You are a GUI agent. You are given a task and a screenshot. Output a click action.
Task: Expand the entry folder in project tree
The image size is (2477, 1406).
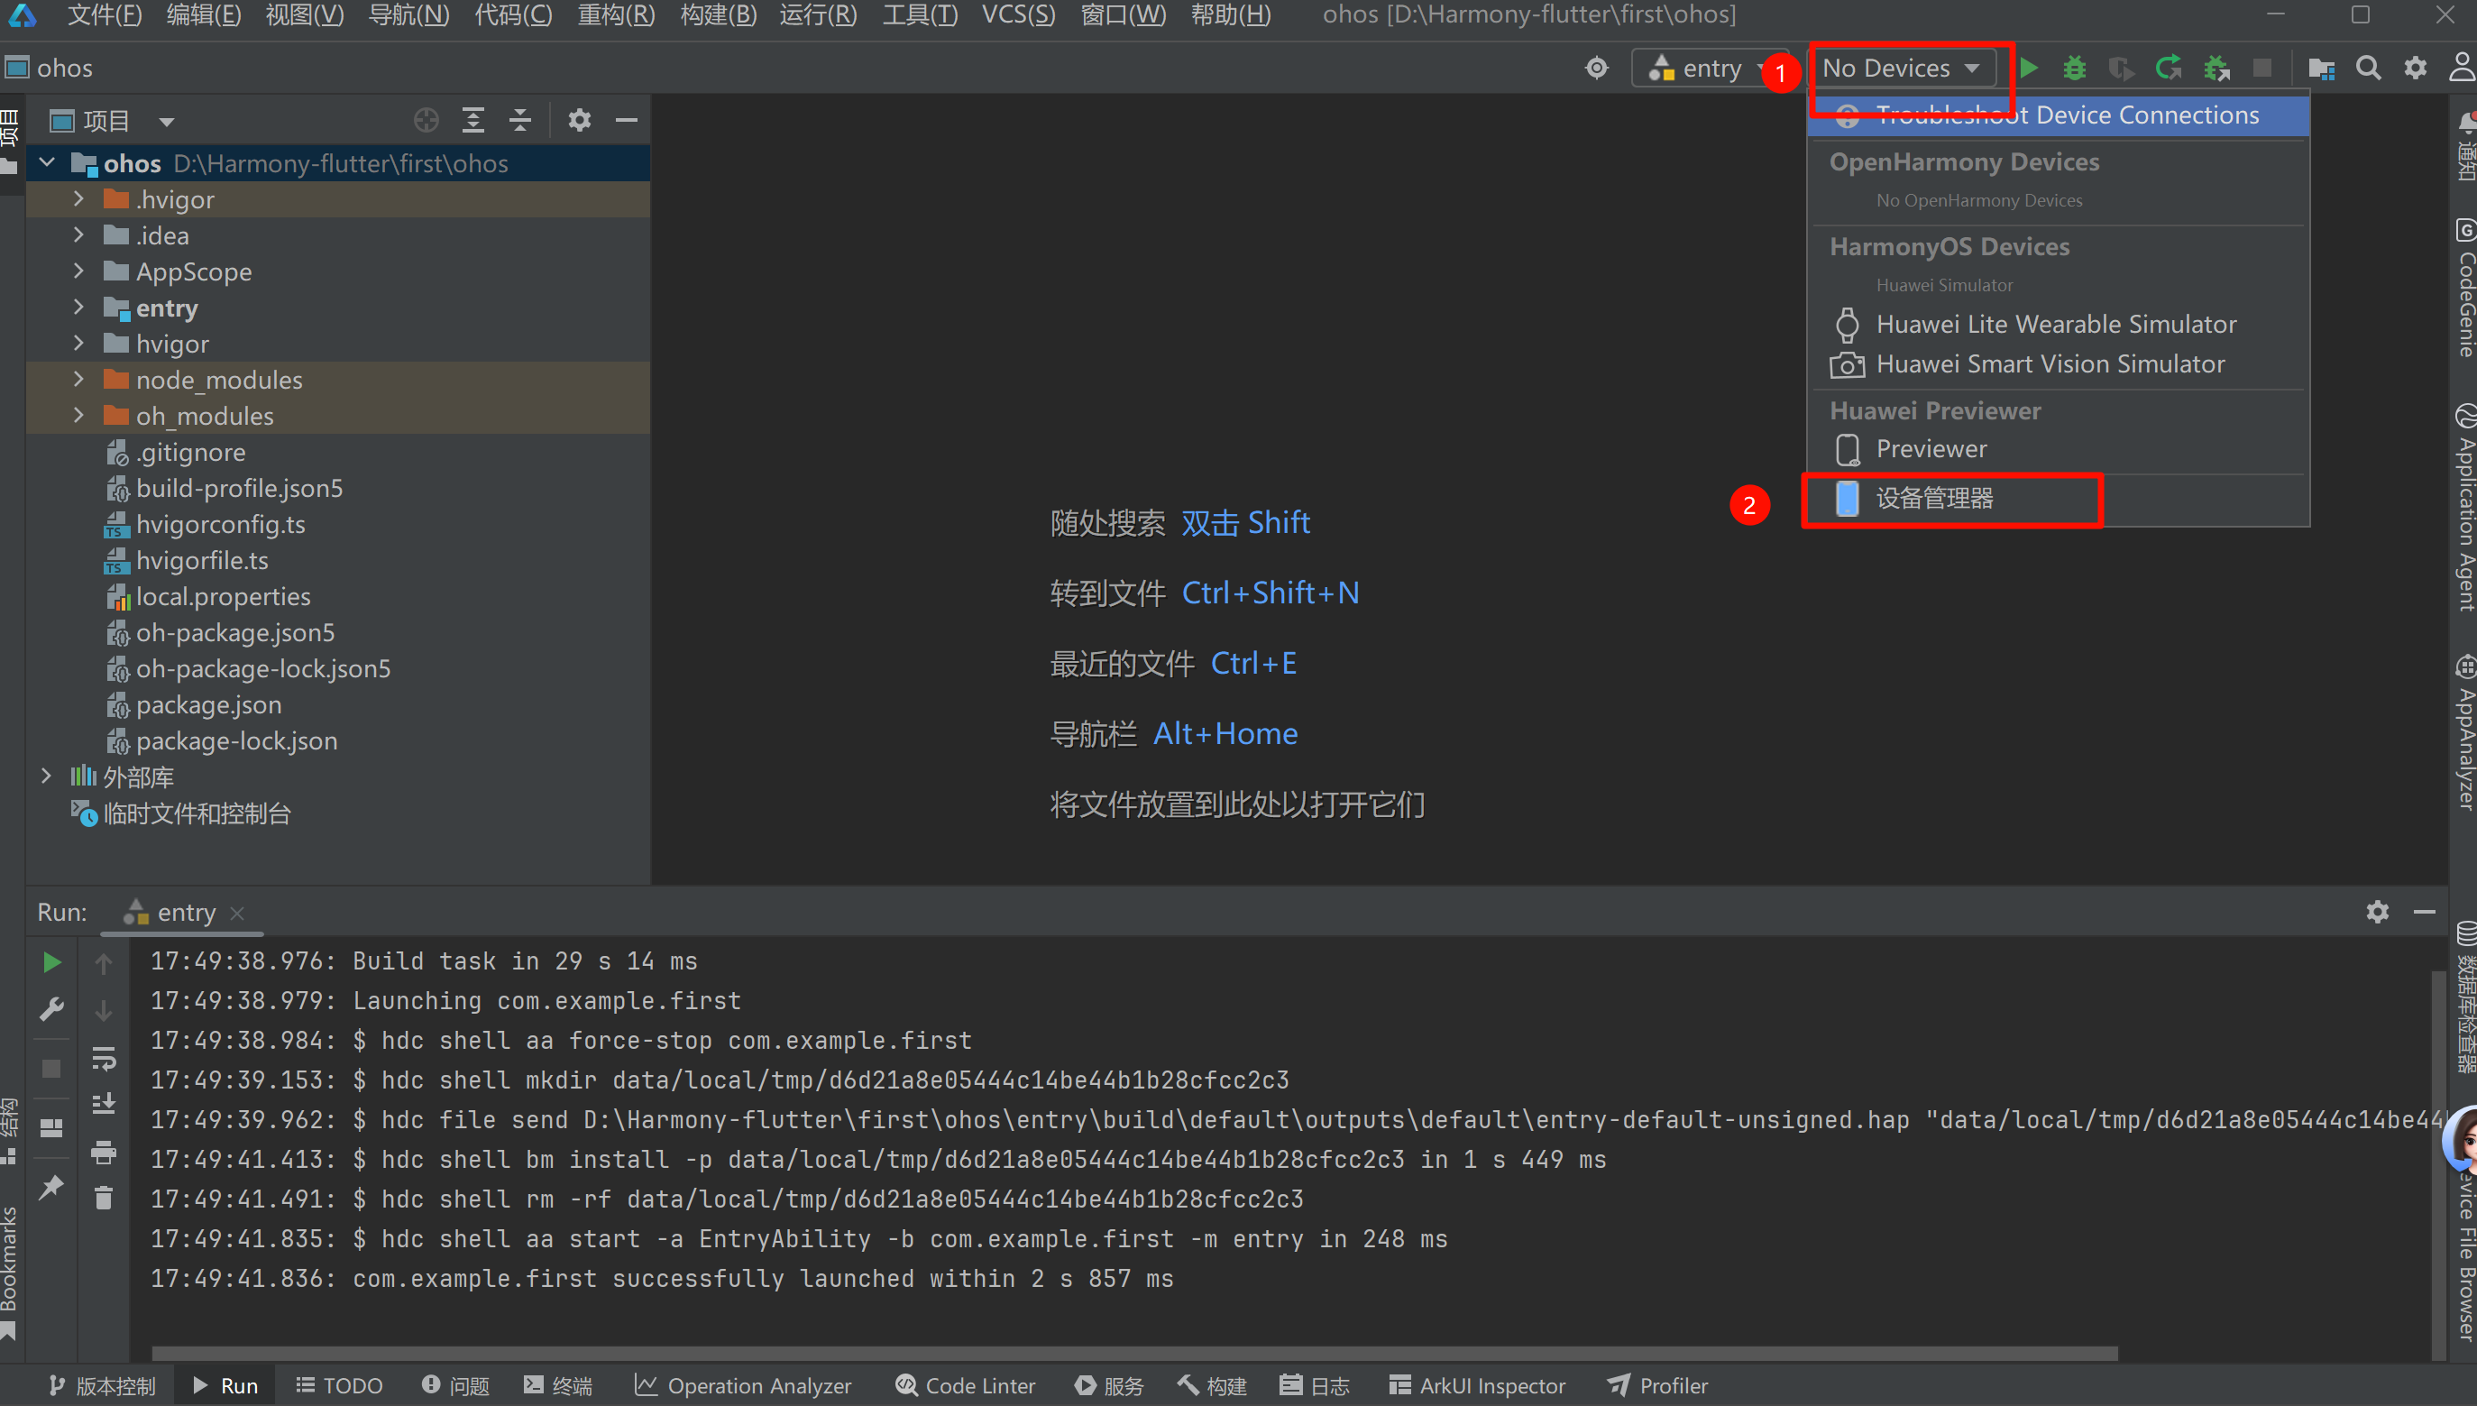pyautogui.click(x=79, y=307)
